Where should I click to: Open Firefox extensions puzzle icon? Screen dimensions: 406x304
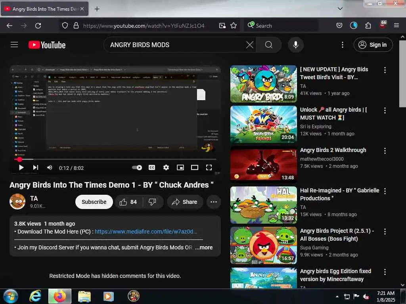pos(368,25)
